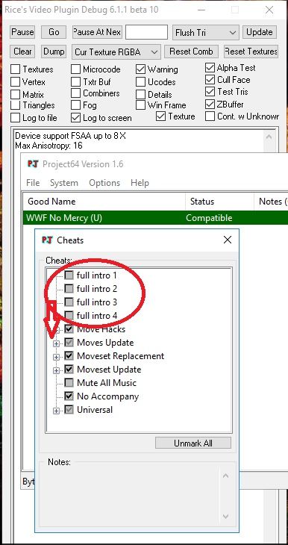Screen dimensions: 288x545
Task: Click the Reset Comb button
Action: coord(191,52)
